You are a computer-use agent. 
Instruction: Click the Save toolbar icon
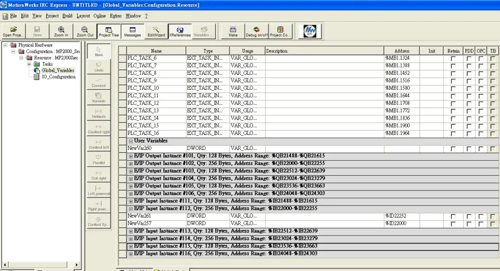[x=37, y=31]
